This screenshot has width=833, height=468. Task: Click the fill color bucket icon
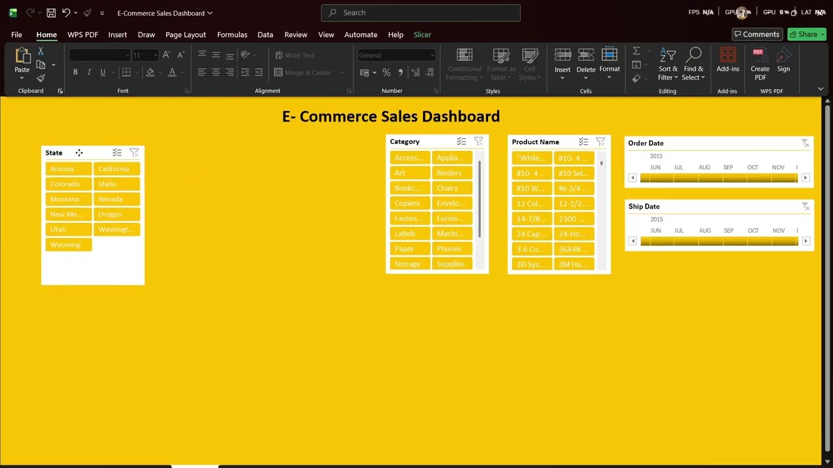tap(150, 72)
